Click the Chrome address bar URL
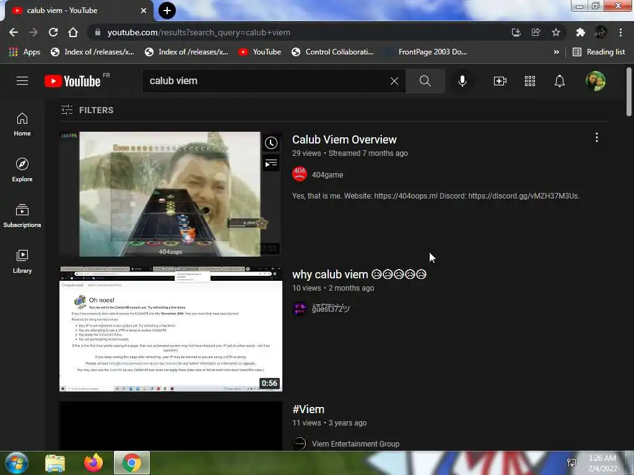 point(199,32)
